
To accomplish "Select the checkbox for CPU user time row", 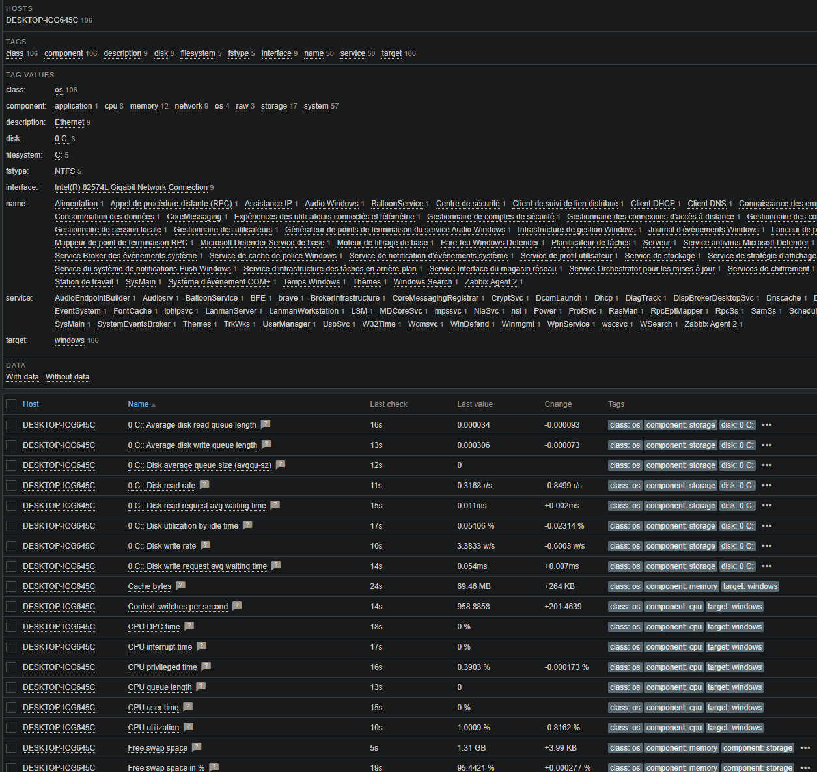I will (x=11, y=708).
